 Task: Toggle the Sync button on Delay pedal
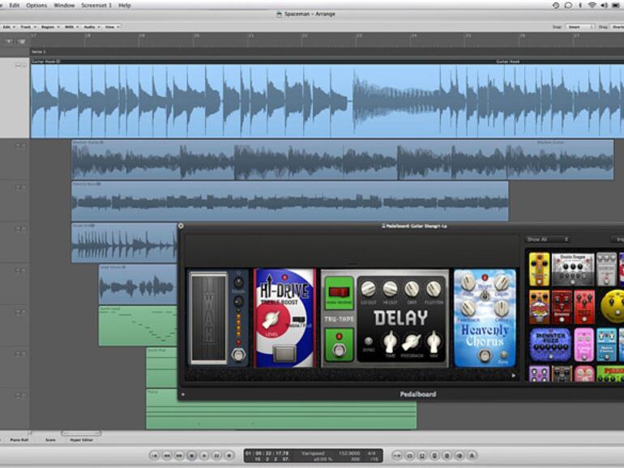370,341
